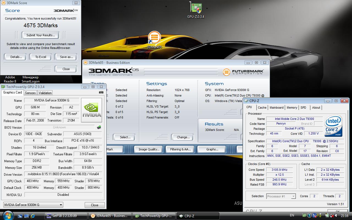Click the 4575 3DMarks score text
Screen dimensions: 352x220
coord(41,25)
